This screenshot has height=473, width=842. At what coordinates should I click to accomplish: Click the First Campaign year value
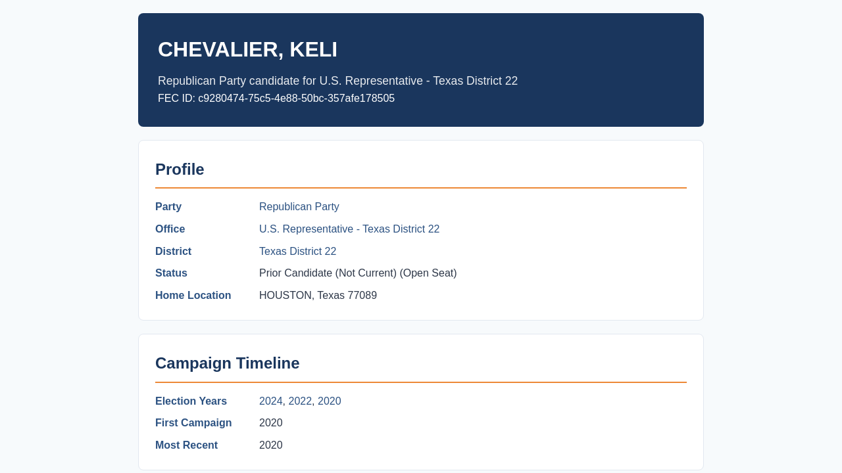pos(271,423)
